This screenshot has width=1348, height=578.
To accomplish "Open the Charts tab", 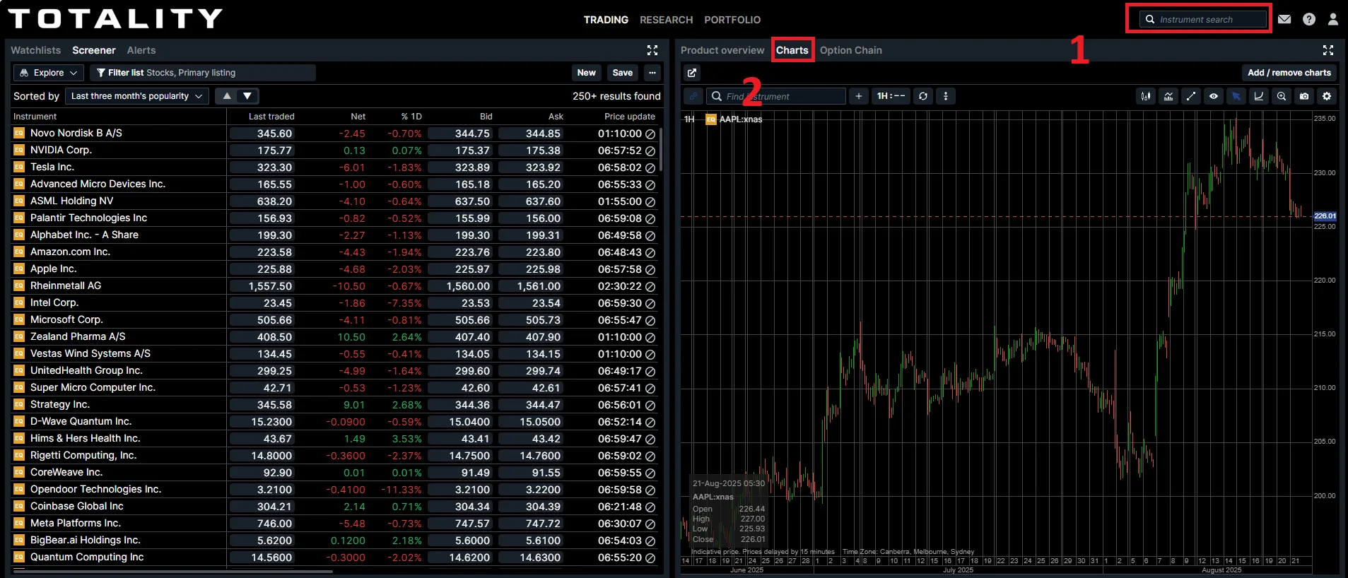I will 792,50.
